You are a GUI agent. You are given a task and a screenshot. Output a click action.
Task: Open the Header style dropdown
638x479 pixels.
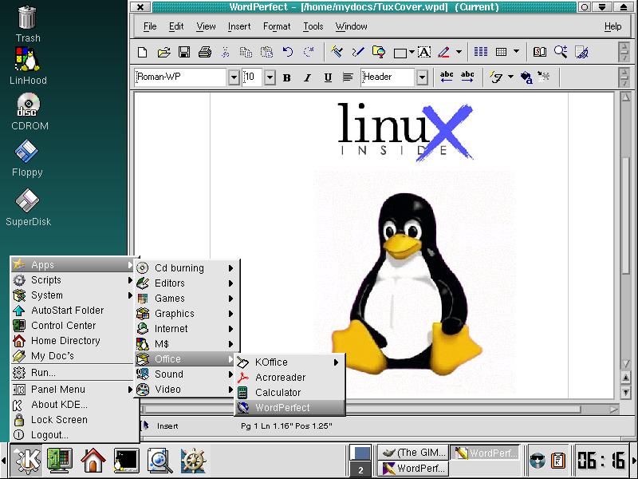(x=422, y=77)
